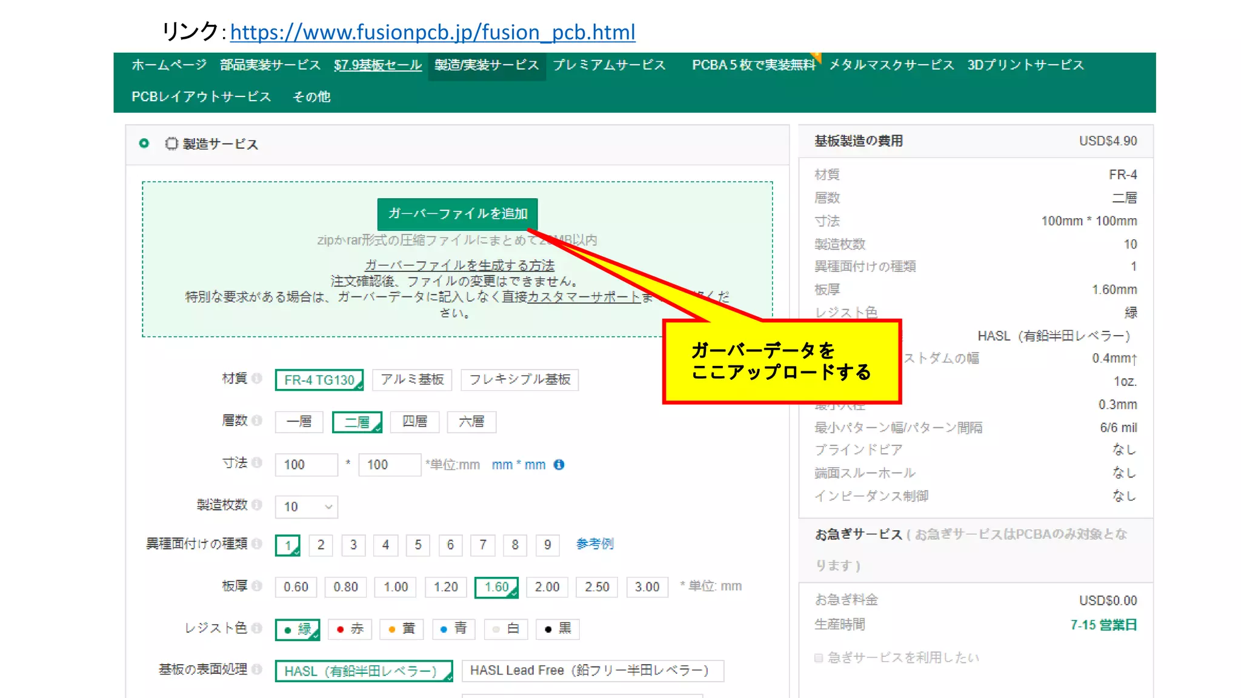Click the info icon next to 板厚 label
The image size is (1241, 698).
click(x=257, y=586)
